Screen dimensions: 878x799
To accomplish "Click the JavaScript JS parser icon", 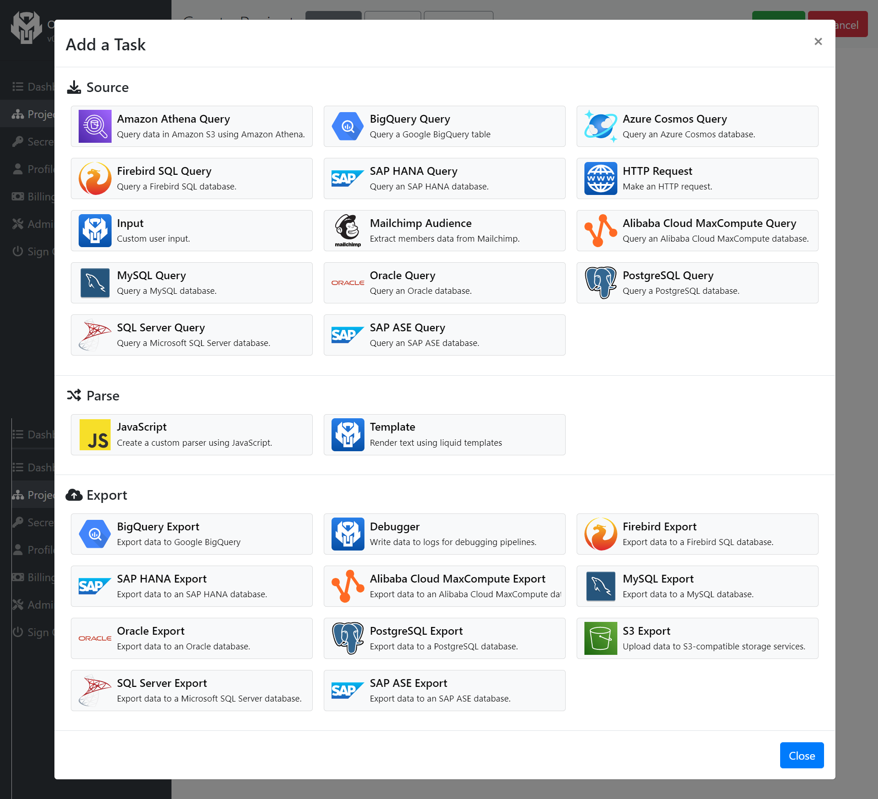I will (95, 435).
